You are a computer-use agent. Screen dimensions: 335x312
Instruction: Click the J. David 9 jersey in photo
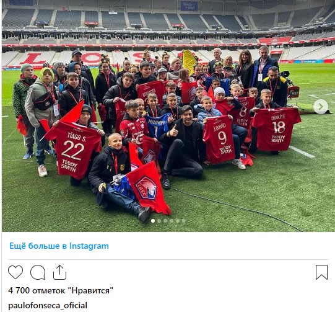point(220,140)
